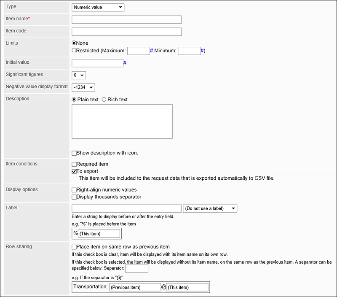Image resolution: width=337 pixels, height=297 pixels.
Task: Click the Transportation: example label
Action: click(91, 287)
